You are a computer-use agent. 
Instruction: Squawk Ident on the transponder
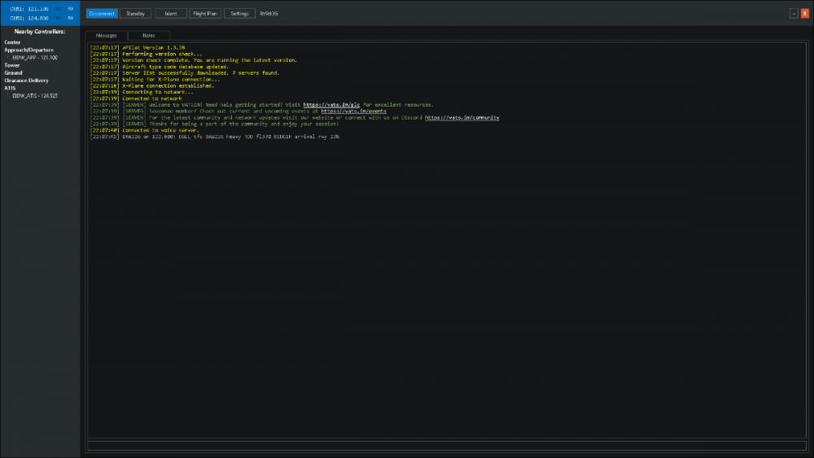[170, 14]
